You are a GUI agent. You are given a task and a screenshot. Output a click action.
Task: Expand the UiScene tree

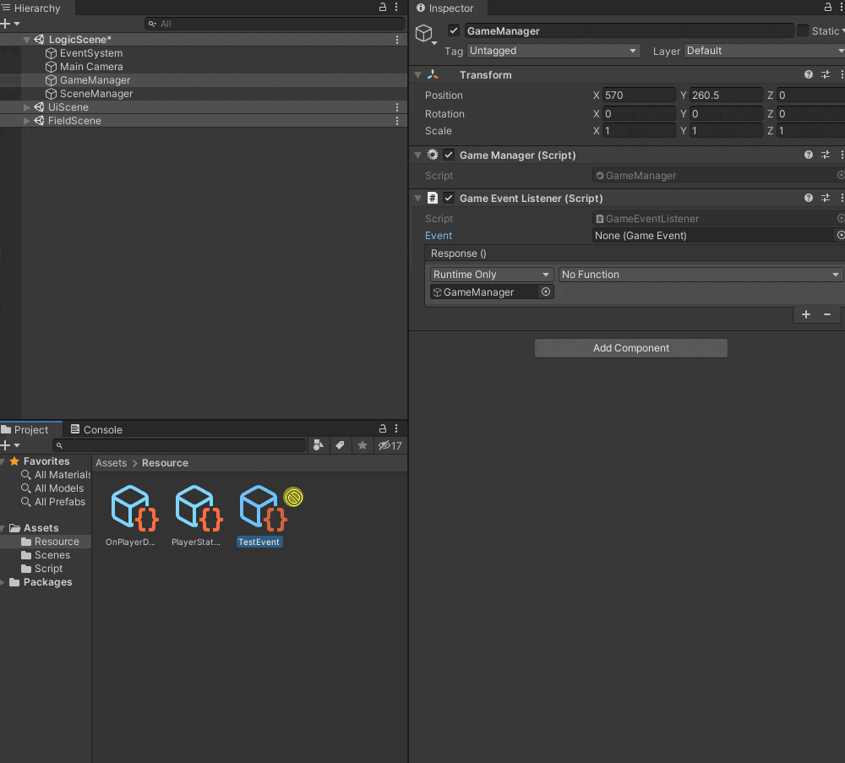pos(26,107)
